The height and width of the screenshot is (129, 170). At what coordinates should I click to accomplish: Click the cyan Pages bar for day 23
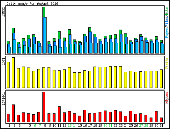click(122, 48)
